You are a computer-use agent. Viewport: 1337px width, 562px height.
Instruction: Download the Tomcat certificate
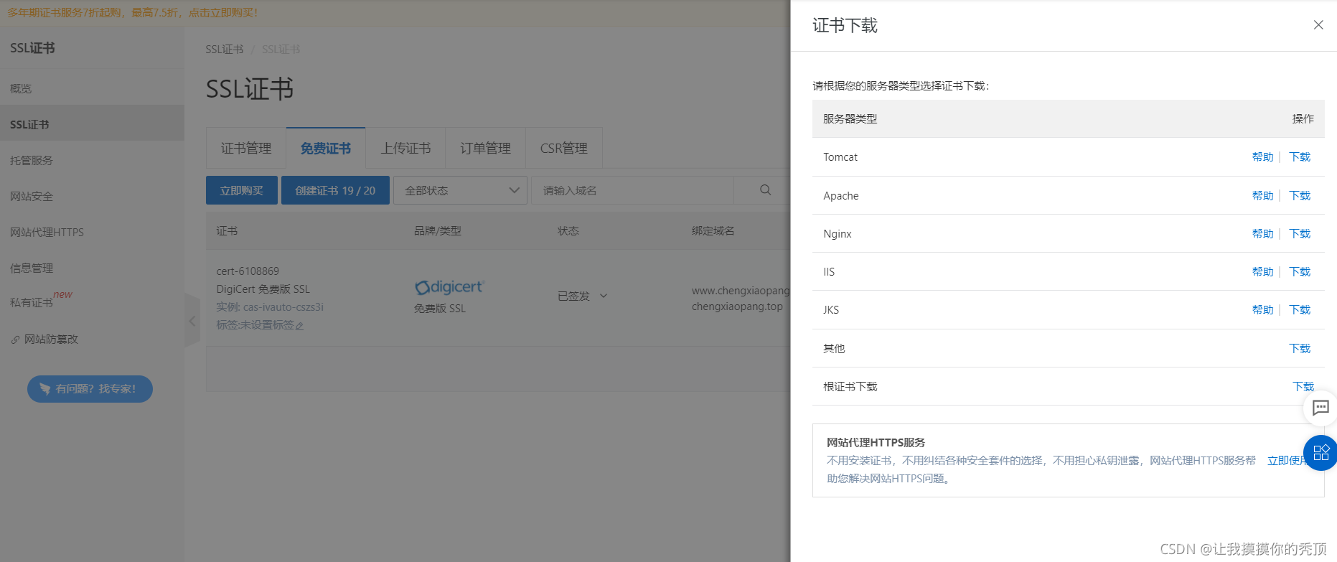(1300, 157)
